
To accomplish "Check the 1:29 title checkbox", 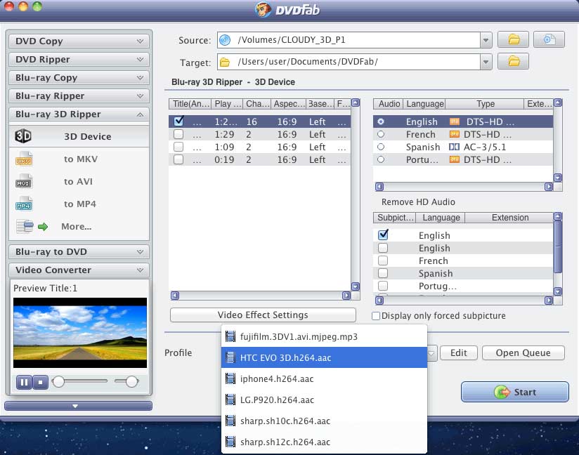I will tap(178, 134).
